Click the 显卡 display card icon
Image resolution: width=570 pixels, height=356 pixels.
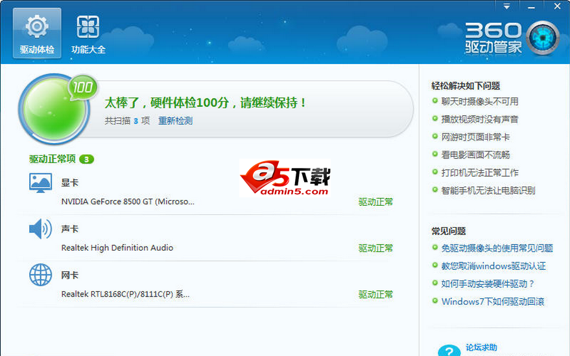(40, 183)
